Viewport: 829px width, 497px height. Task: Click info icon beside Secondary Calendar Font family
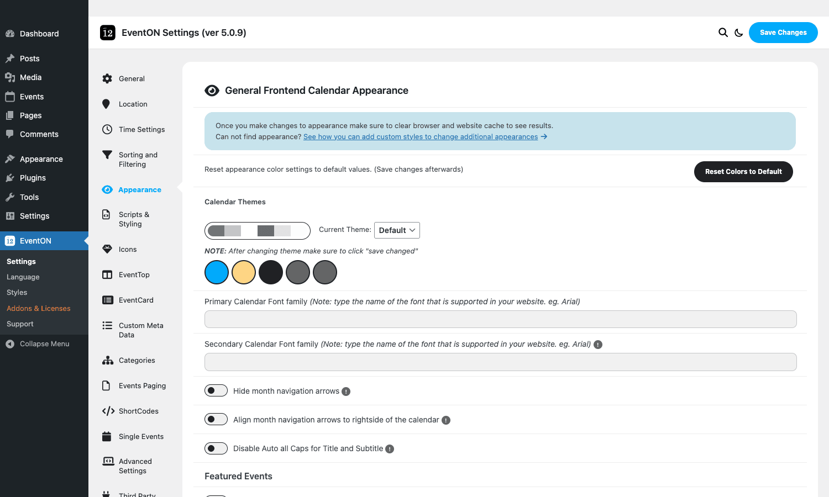click(598, 345)
